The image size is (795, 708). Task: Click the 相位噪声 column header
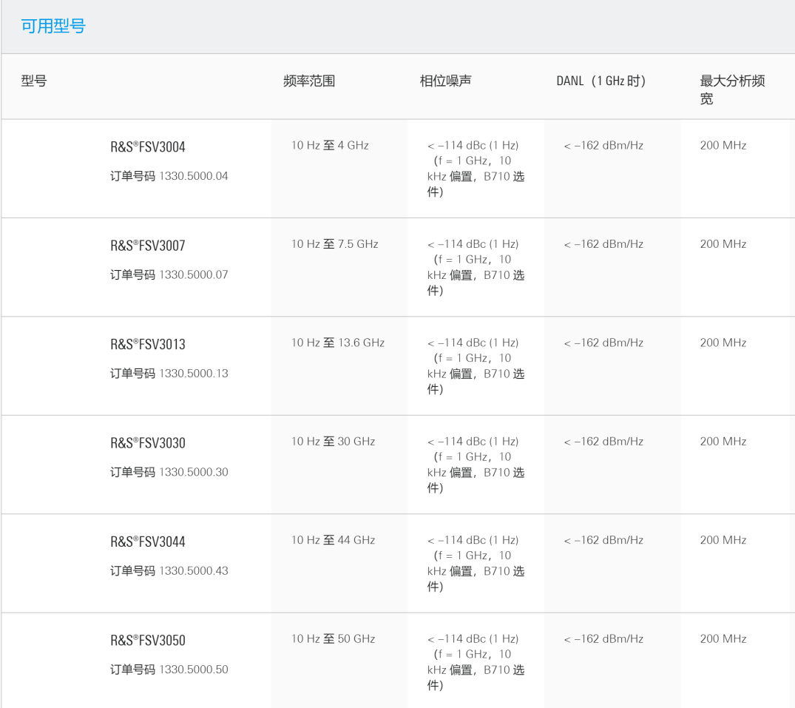(445, 81)
